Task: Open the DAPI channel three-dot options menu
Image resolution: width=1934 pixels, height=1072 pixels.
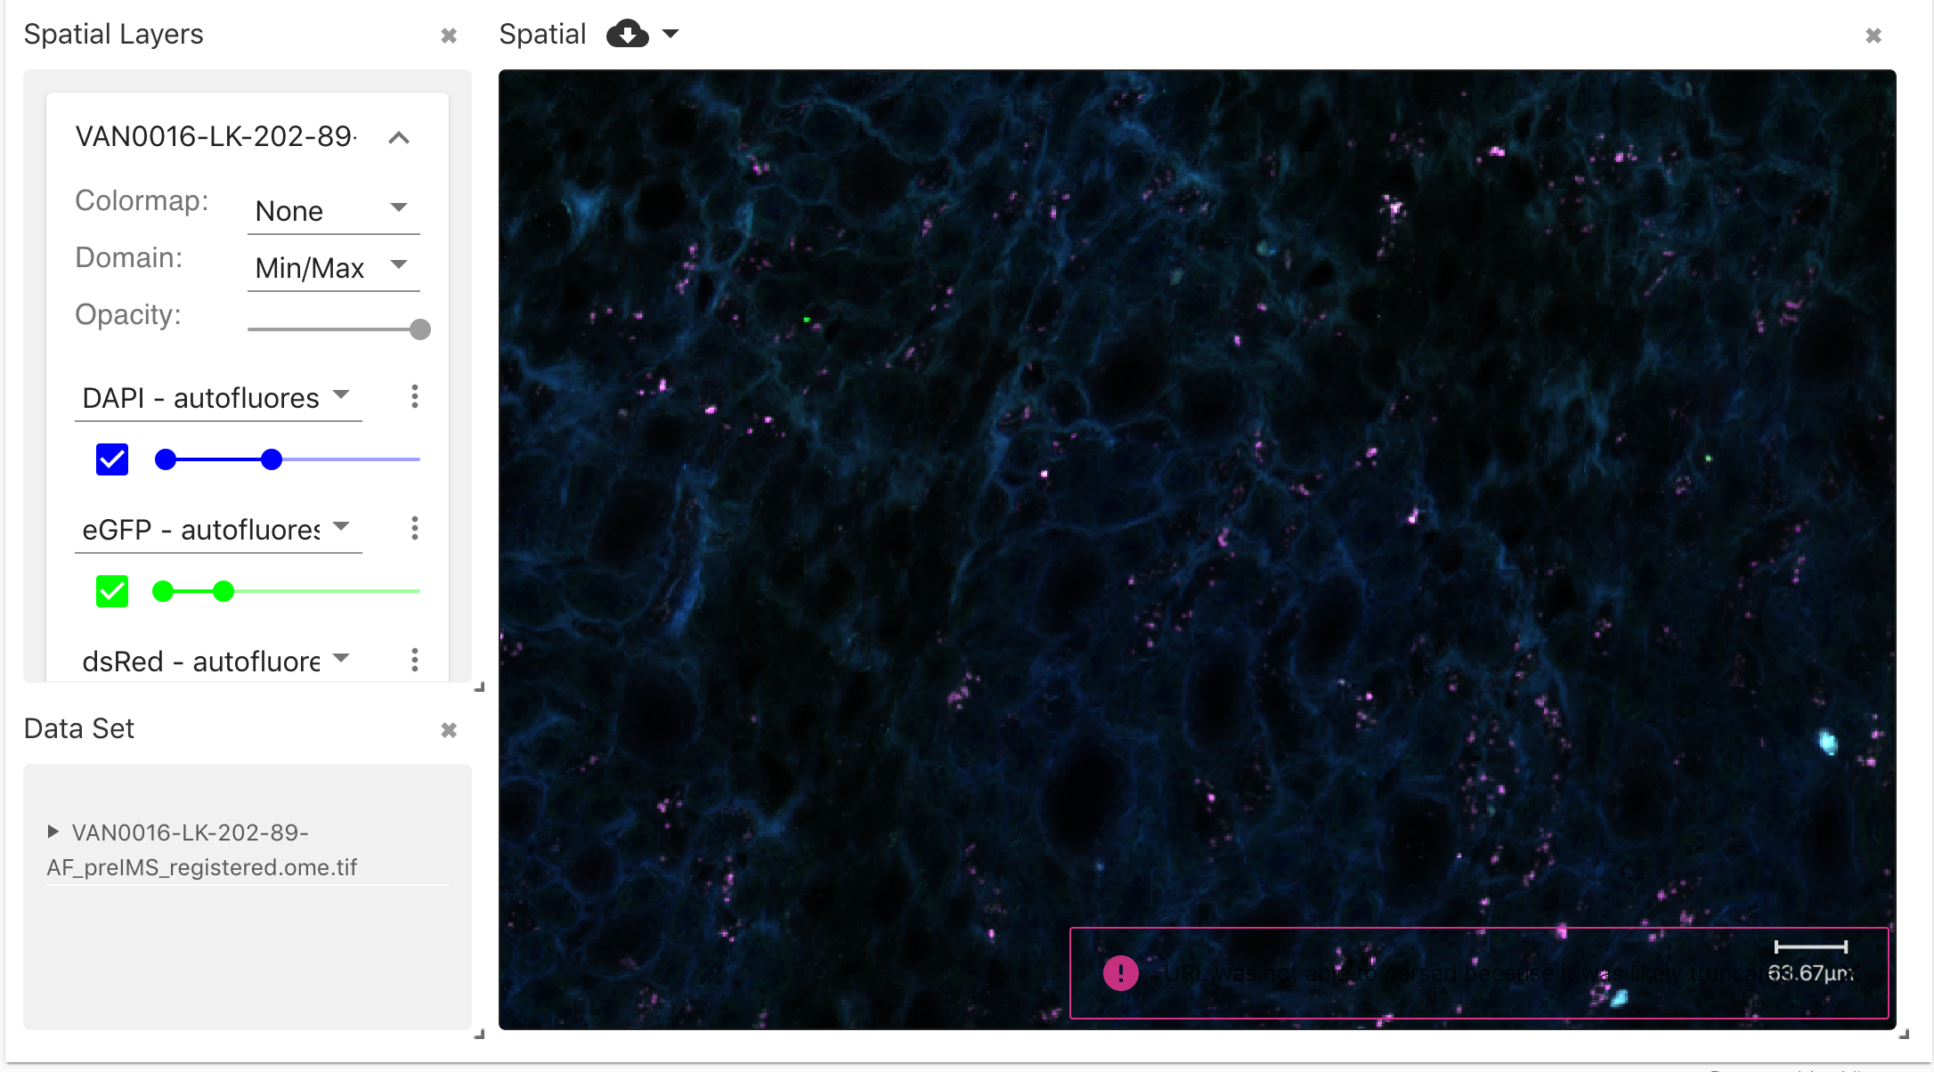Action: pyautogui.click(x=415, y=396)
